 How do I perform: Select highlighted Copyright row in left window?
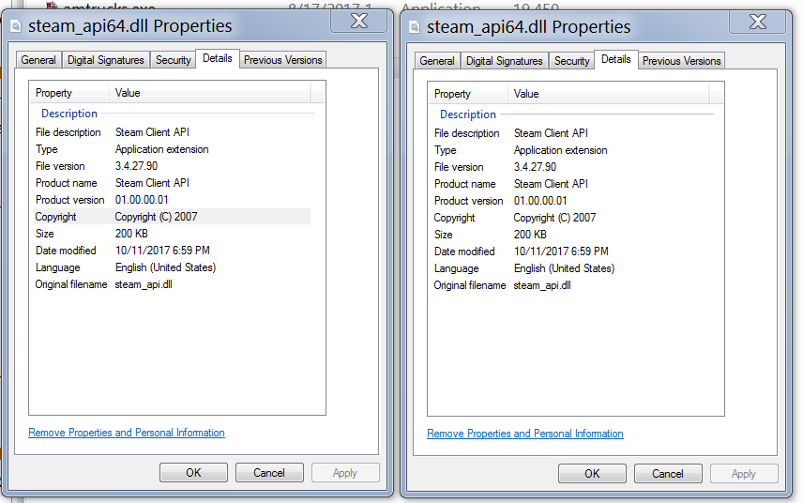coord(172,217)
